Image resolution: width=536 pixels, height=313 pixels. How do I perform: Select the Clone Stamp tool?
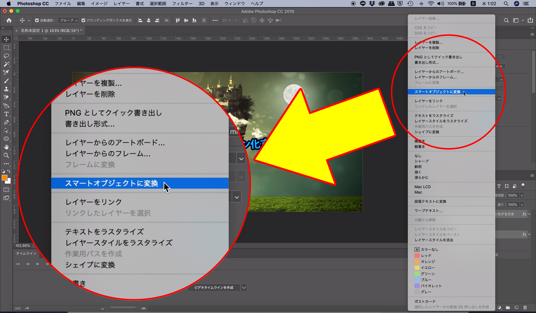pyautogui.click(x=6, y=89)
